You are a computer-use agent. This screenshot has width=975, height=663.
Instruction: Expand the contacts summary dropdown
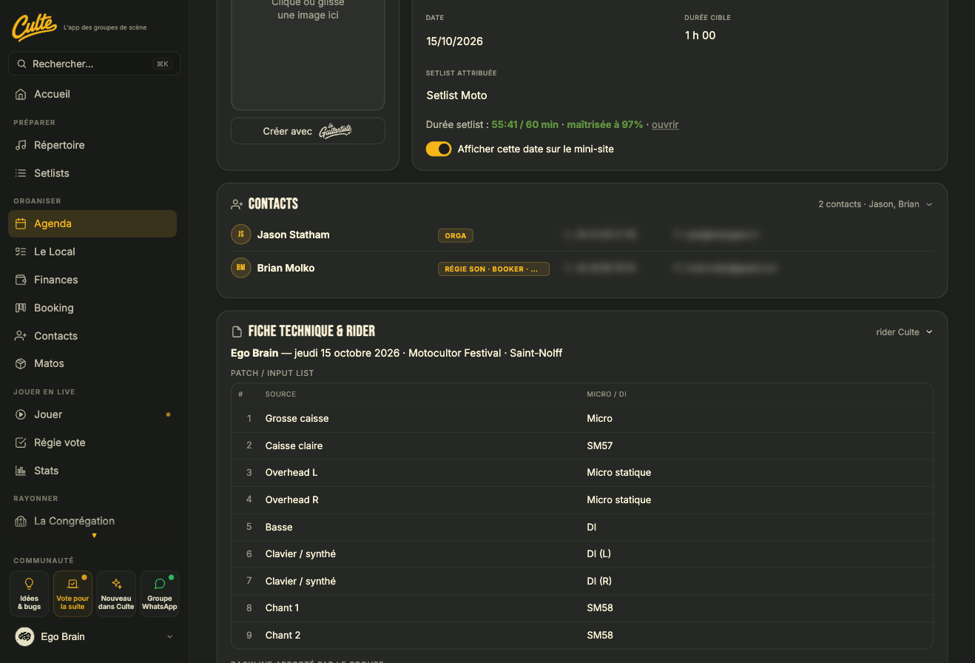coord(875,204)
